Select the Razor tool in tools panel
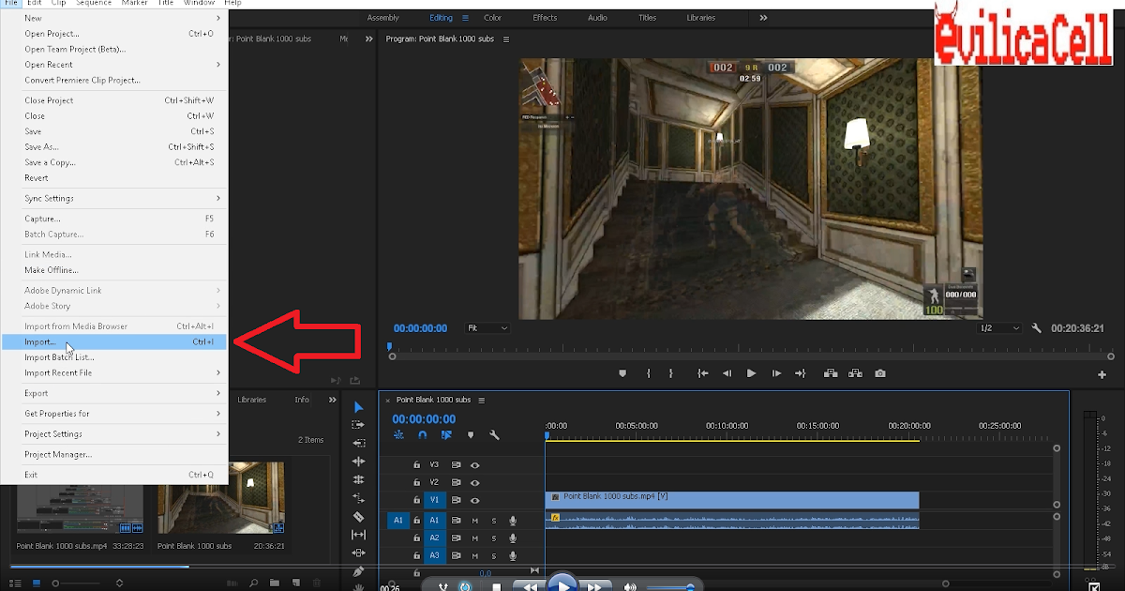 coord(358,517)
